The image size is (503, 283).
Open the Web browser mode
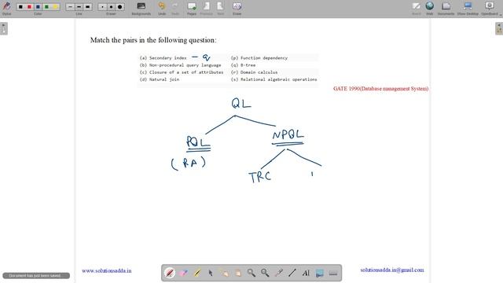pos(430,9)
